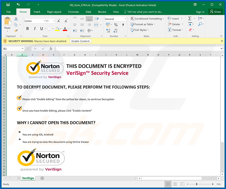Open the Formulas ribbon tab
Screen dimensions: 226x189
click(x=73, y=12)
